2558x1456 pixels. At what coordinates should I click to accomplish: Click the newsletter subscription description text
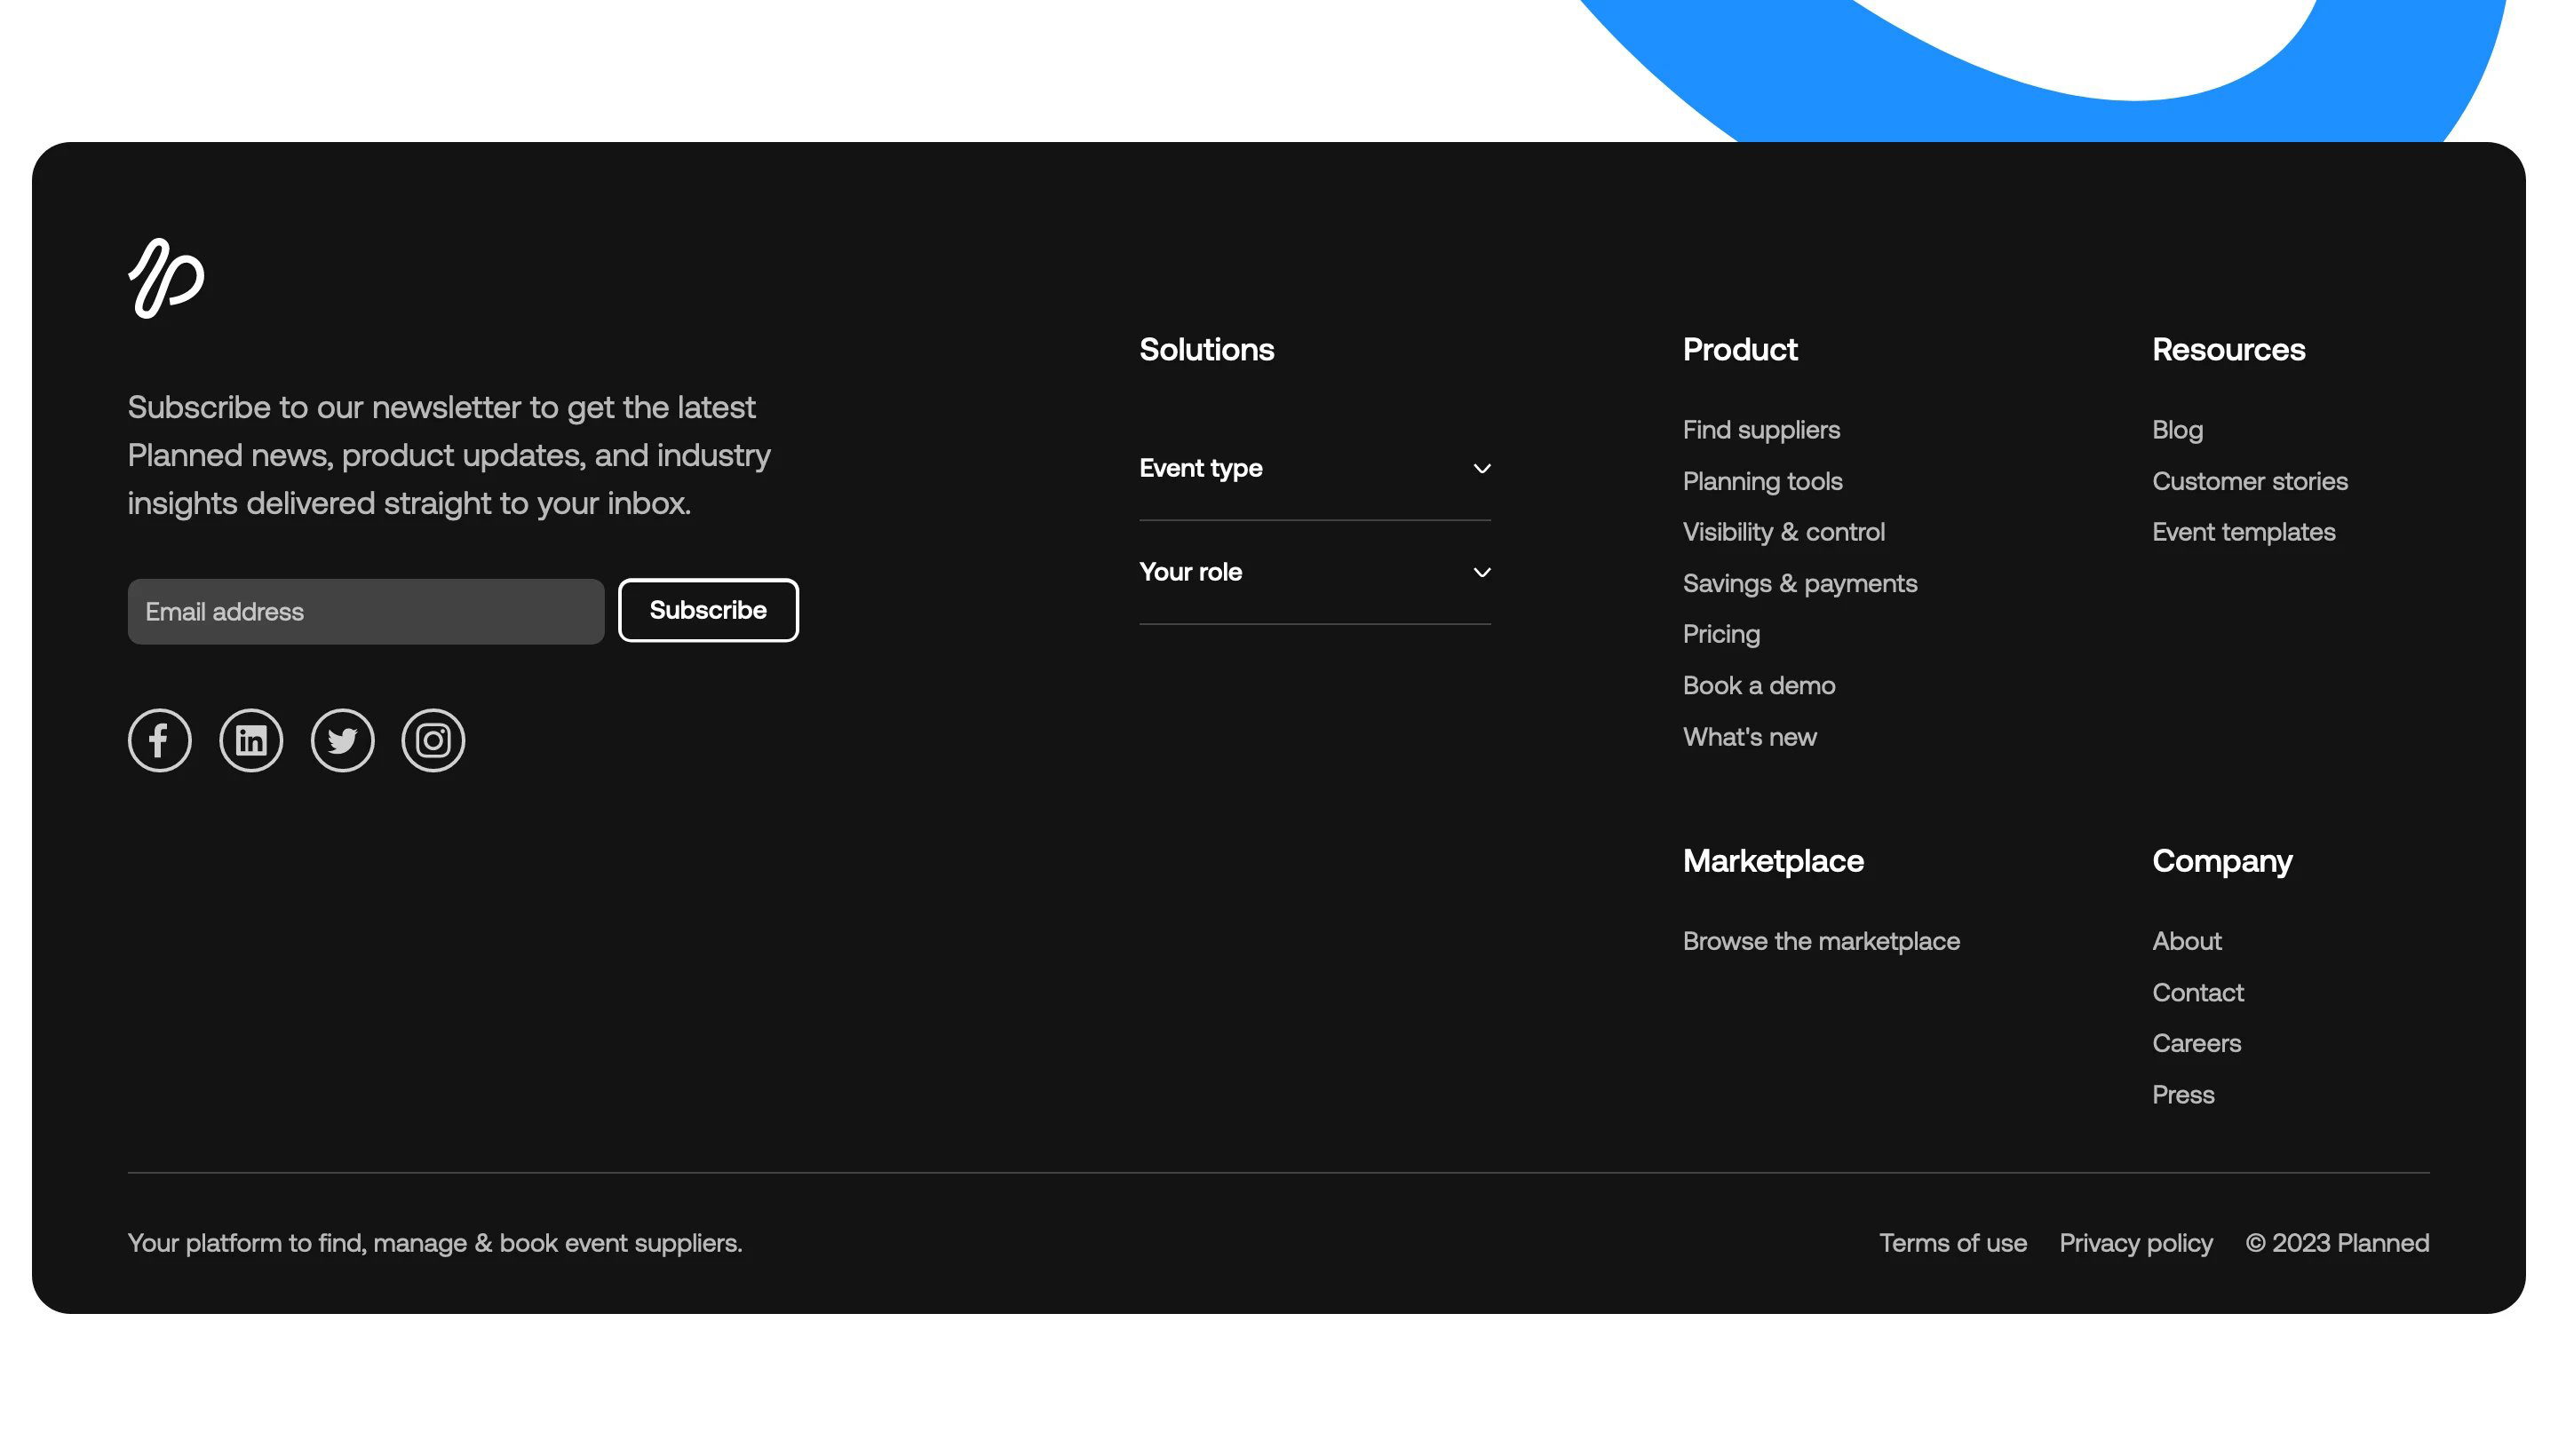(x=449, y=455)
